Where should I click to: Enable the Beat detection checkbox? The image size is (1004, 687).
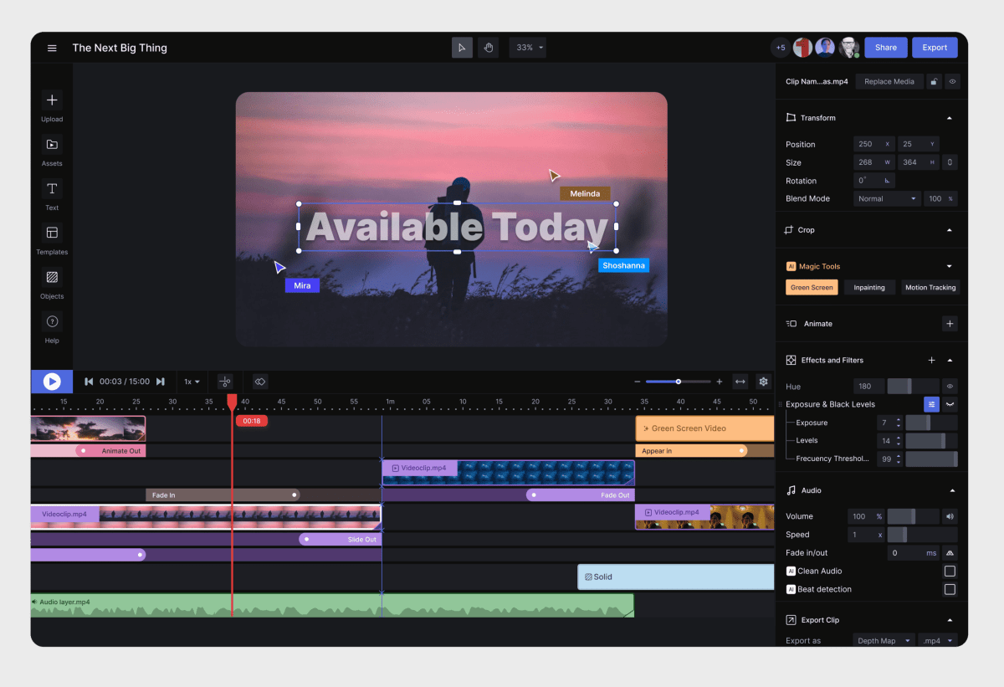point(950,590)
